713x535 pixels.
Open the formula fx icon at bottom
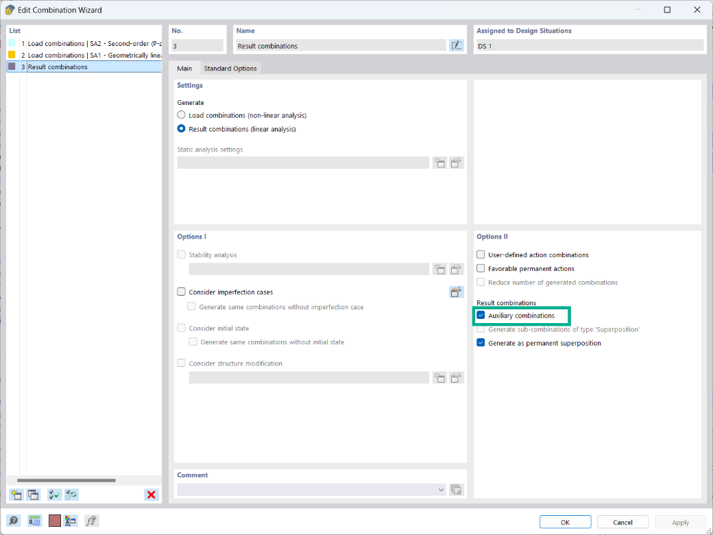pos(91,521)
